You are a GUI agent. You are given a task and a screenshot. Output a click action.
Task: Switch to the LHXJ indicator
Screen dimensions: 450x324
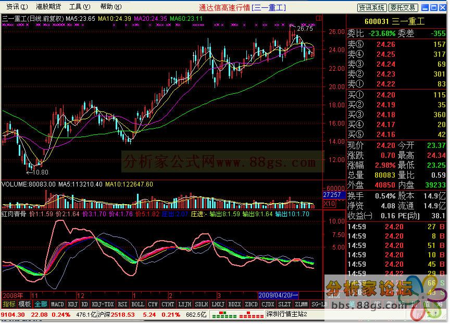click(218, 304)
